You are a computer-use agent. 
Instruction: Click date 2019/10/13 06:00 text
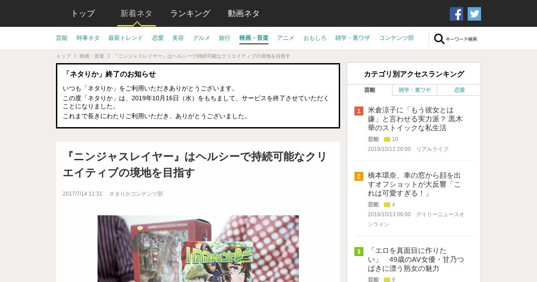point(389,214)
